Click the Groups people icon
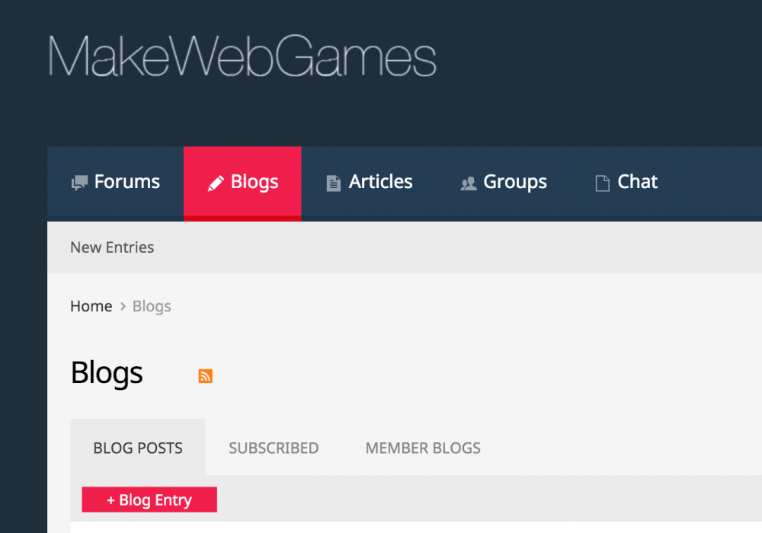 469,183
